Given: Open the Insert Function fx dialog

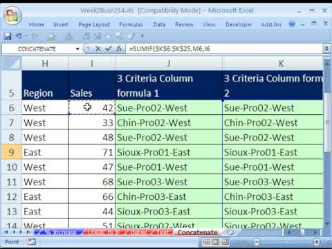Looking at the screenshot, I should (119, 48).
